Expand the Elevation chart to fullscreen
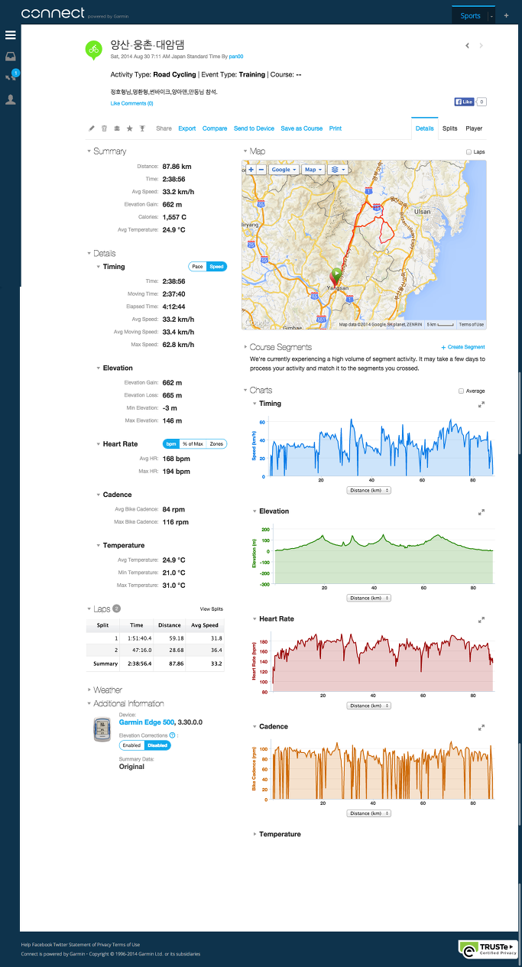Viewport: 522px width, 967px height. point(481,511)
